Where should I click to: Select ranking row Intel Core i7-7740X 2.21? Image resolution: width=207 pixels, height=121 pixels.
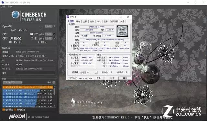28,87
